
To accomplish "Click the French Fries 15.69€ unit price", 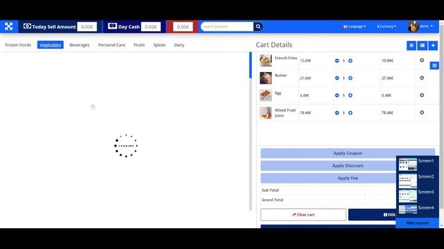I will (x=305, y=61).
